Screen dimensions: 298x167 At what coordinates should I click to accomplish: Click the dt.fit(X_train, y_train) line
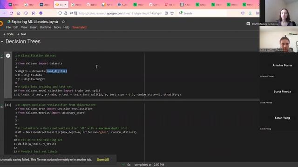coord(37,144)
